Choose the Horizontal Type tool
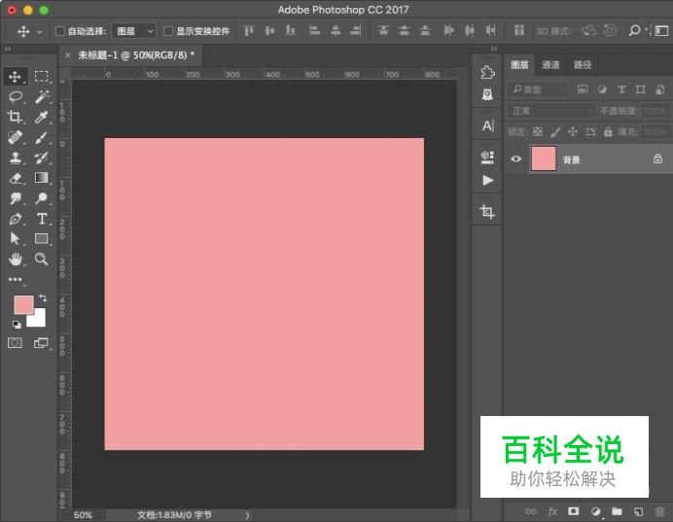673x522 pixels. click(x=42, y=219)
